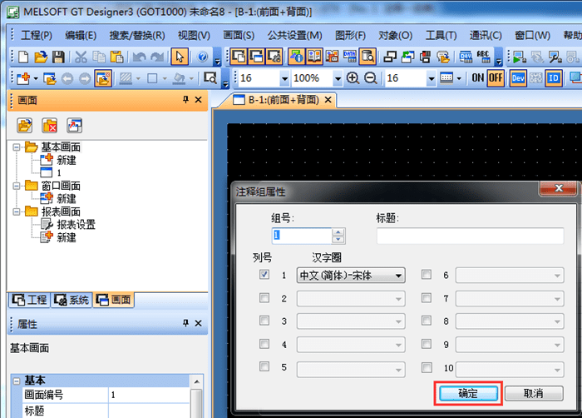Click the delete screen icon in 画面 panel
The width and height of the screenshot is (582, 418).
pyautogui.click(x=50, y=126)
